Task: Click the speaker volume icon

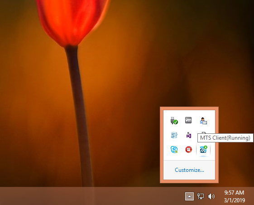Action: [x=211, y=196]
